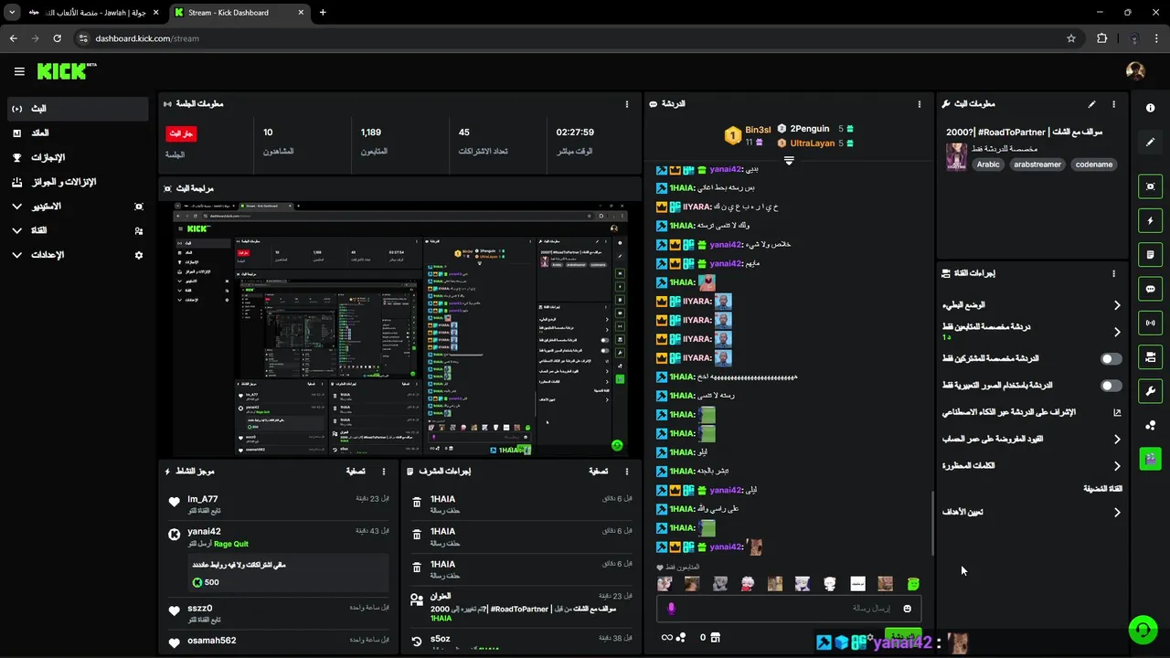Click the Arabic tag
Image resolution: width=1170 pixels, height=658 pixels.
[x=988, y=164]
